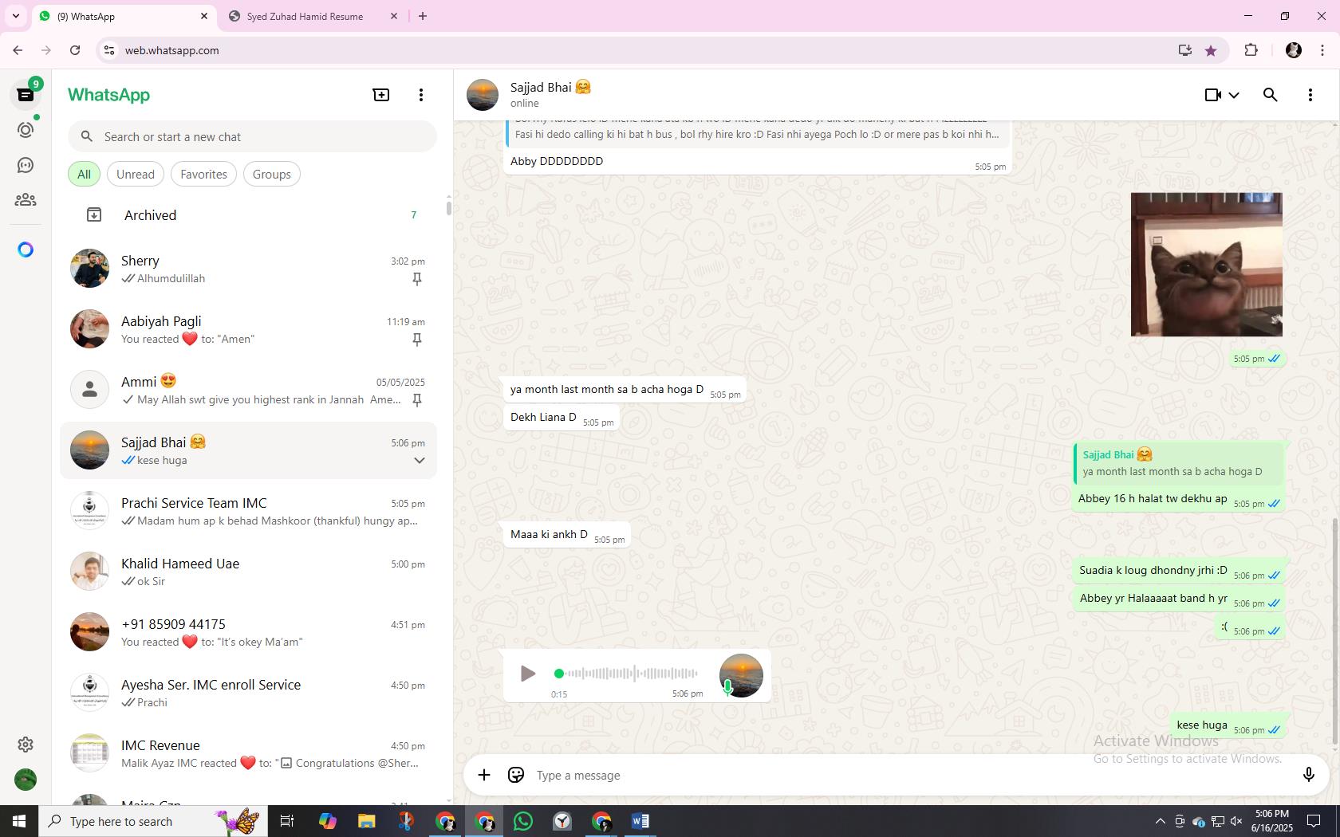Open the Ammi chat
1340x837 pixels.
tap(249, 390)
